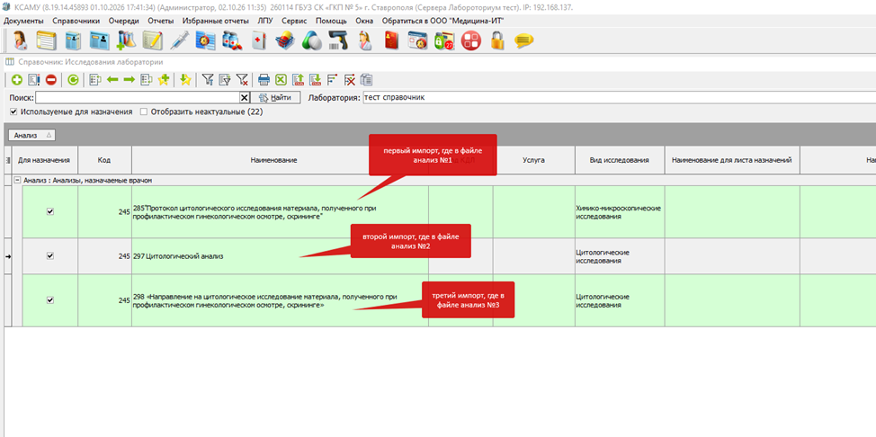Click the first filter funnel icon

click(208, 80)
